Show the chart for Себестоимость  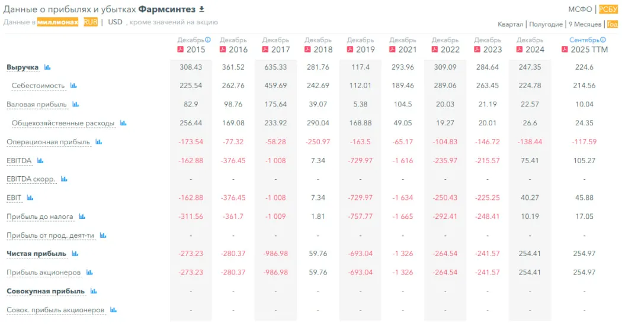point(73,86)
